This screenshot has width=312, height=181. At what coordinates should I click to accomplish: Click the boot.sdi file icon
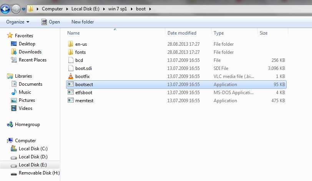[x=71, y=68]
